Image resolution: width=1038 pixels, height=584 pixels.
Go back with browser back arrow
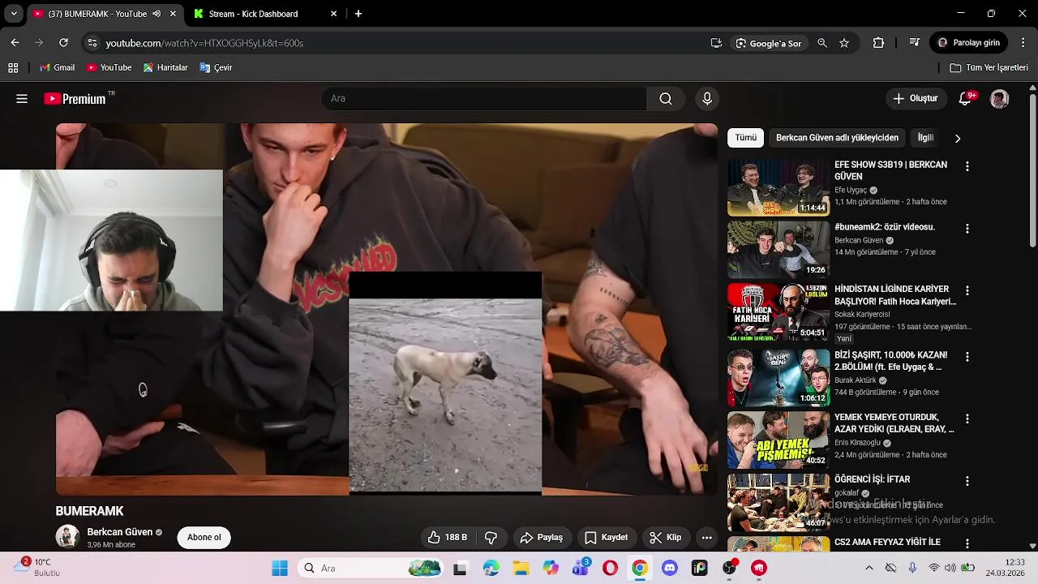[x=15, y=43]
